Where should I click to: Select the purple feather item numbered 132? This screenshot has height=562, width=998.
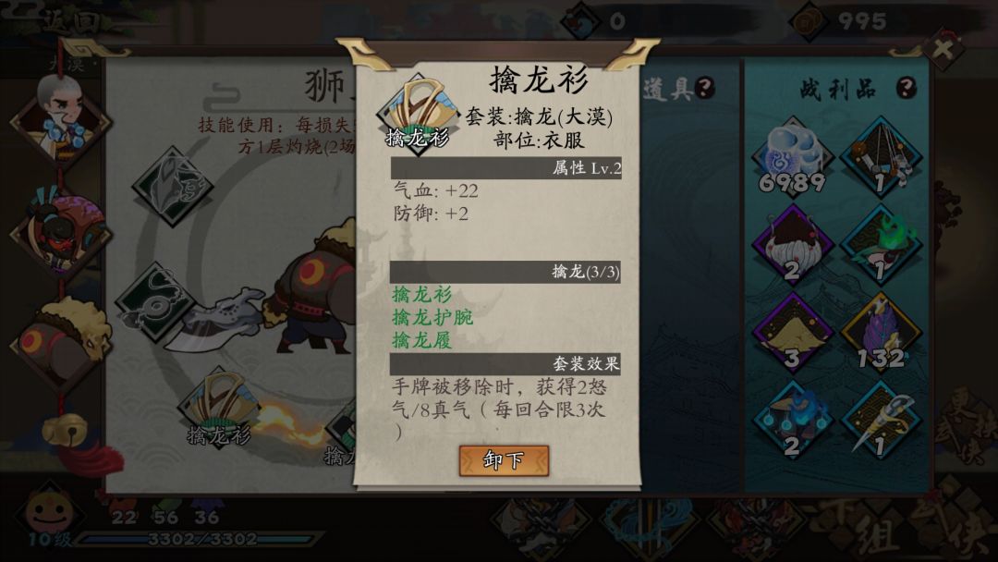point(881,333)
